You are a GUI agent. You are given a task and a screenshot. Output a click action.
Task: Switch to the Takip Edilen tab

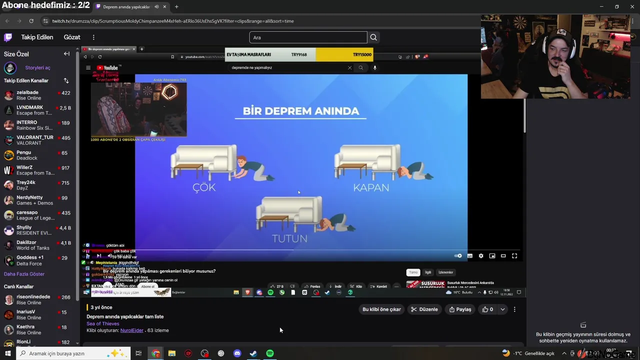click(x=37, y=37)
